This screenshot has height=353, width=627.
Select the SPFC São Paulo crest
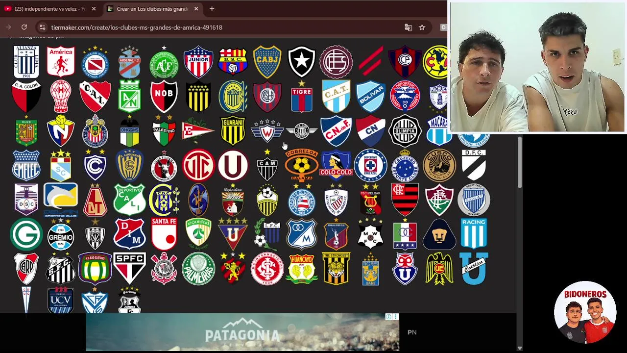click(x=130, y=269)
